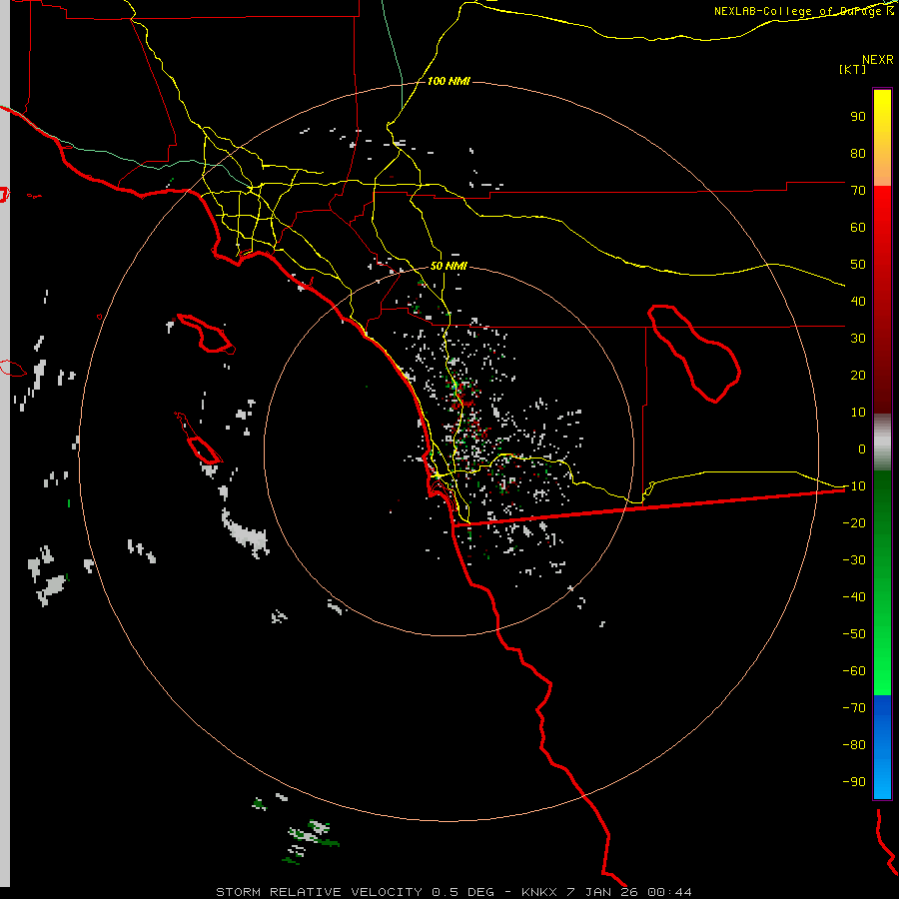The height and width of the screenshot is (899, 899).
Task: Click the 50 NMI range ring label
Action: tap(449, 266)
